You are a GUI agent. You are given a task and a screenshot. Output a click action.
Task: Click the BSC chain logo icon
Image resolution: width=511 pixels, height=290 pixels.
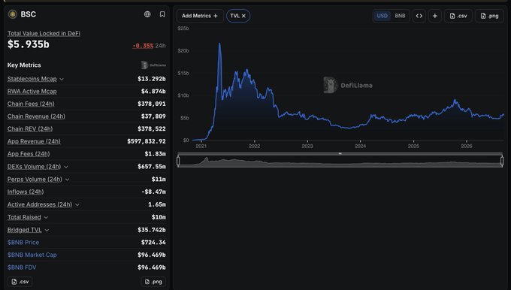tap(12, 14)
